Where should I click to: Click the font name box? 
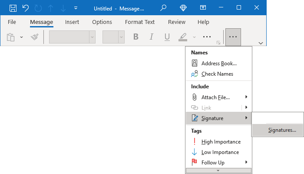coord(69,37)
